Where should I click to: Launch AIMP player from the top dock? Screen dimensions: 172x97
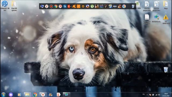(83, 6)
